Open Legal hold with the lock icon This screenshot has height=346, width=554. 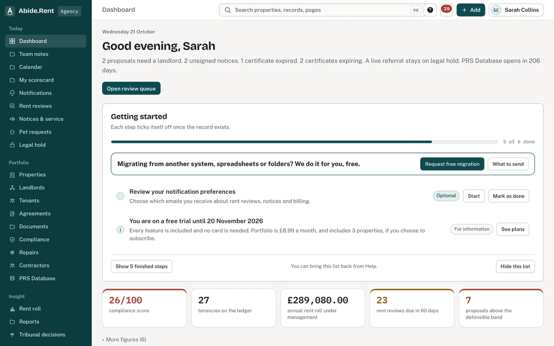pos(12,145)
